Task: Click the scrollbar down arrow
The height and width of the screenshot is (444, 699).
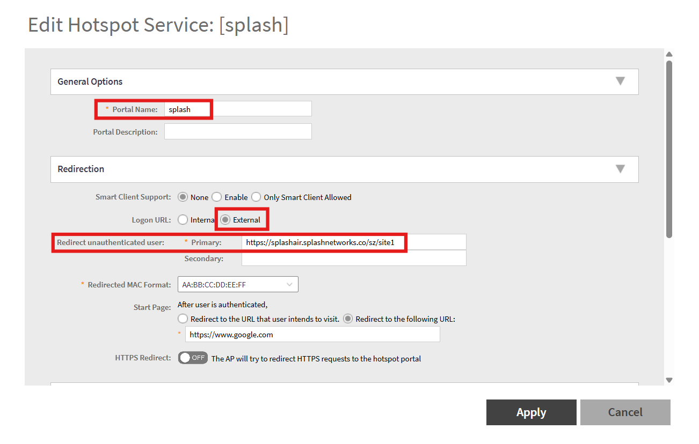Action: 669,380
